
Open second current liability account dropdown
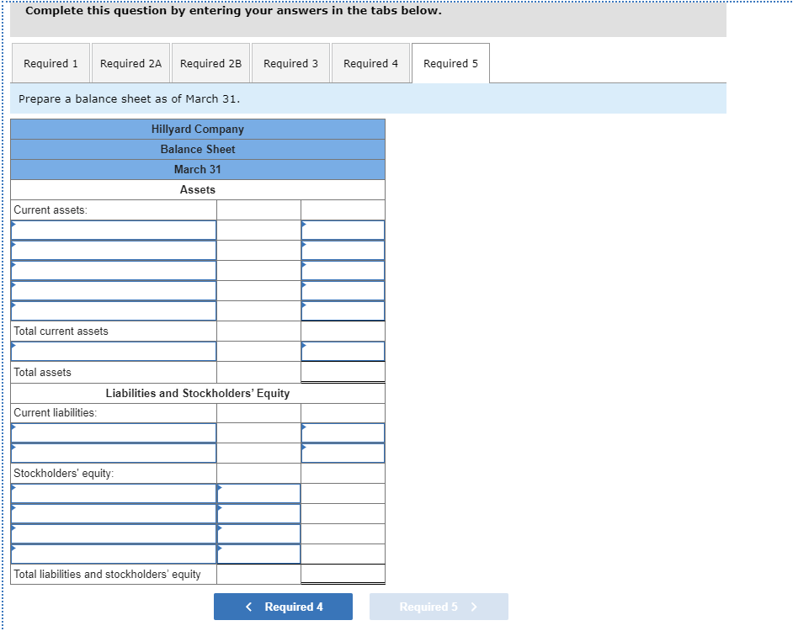click(x=114, y=453)
